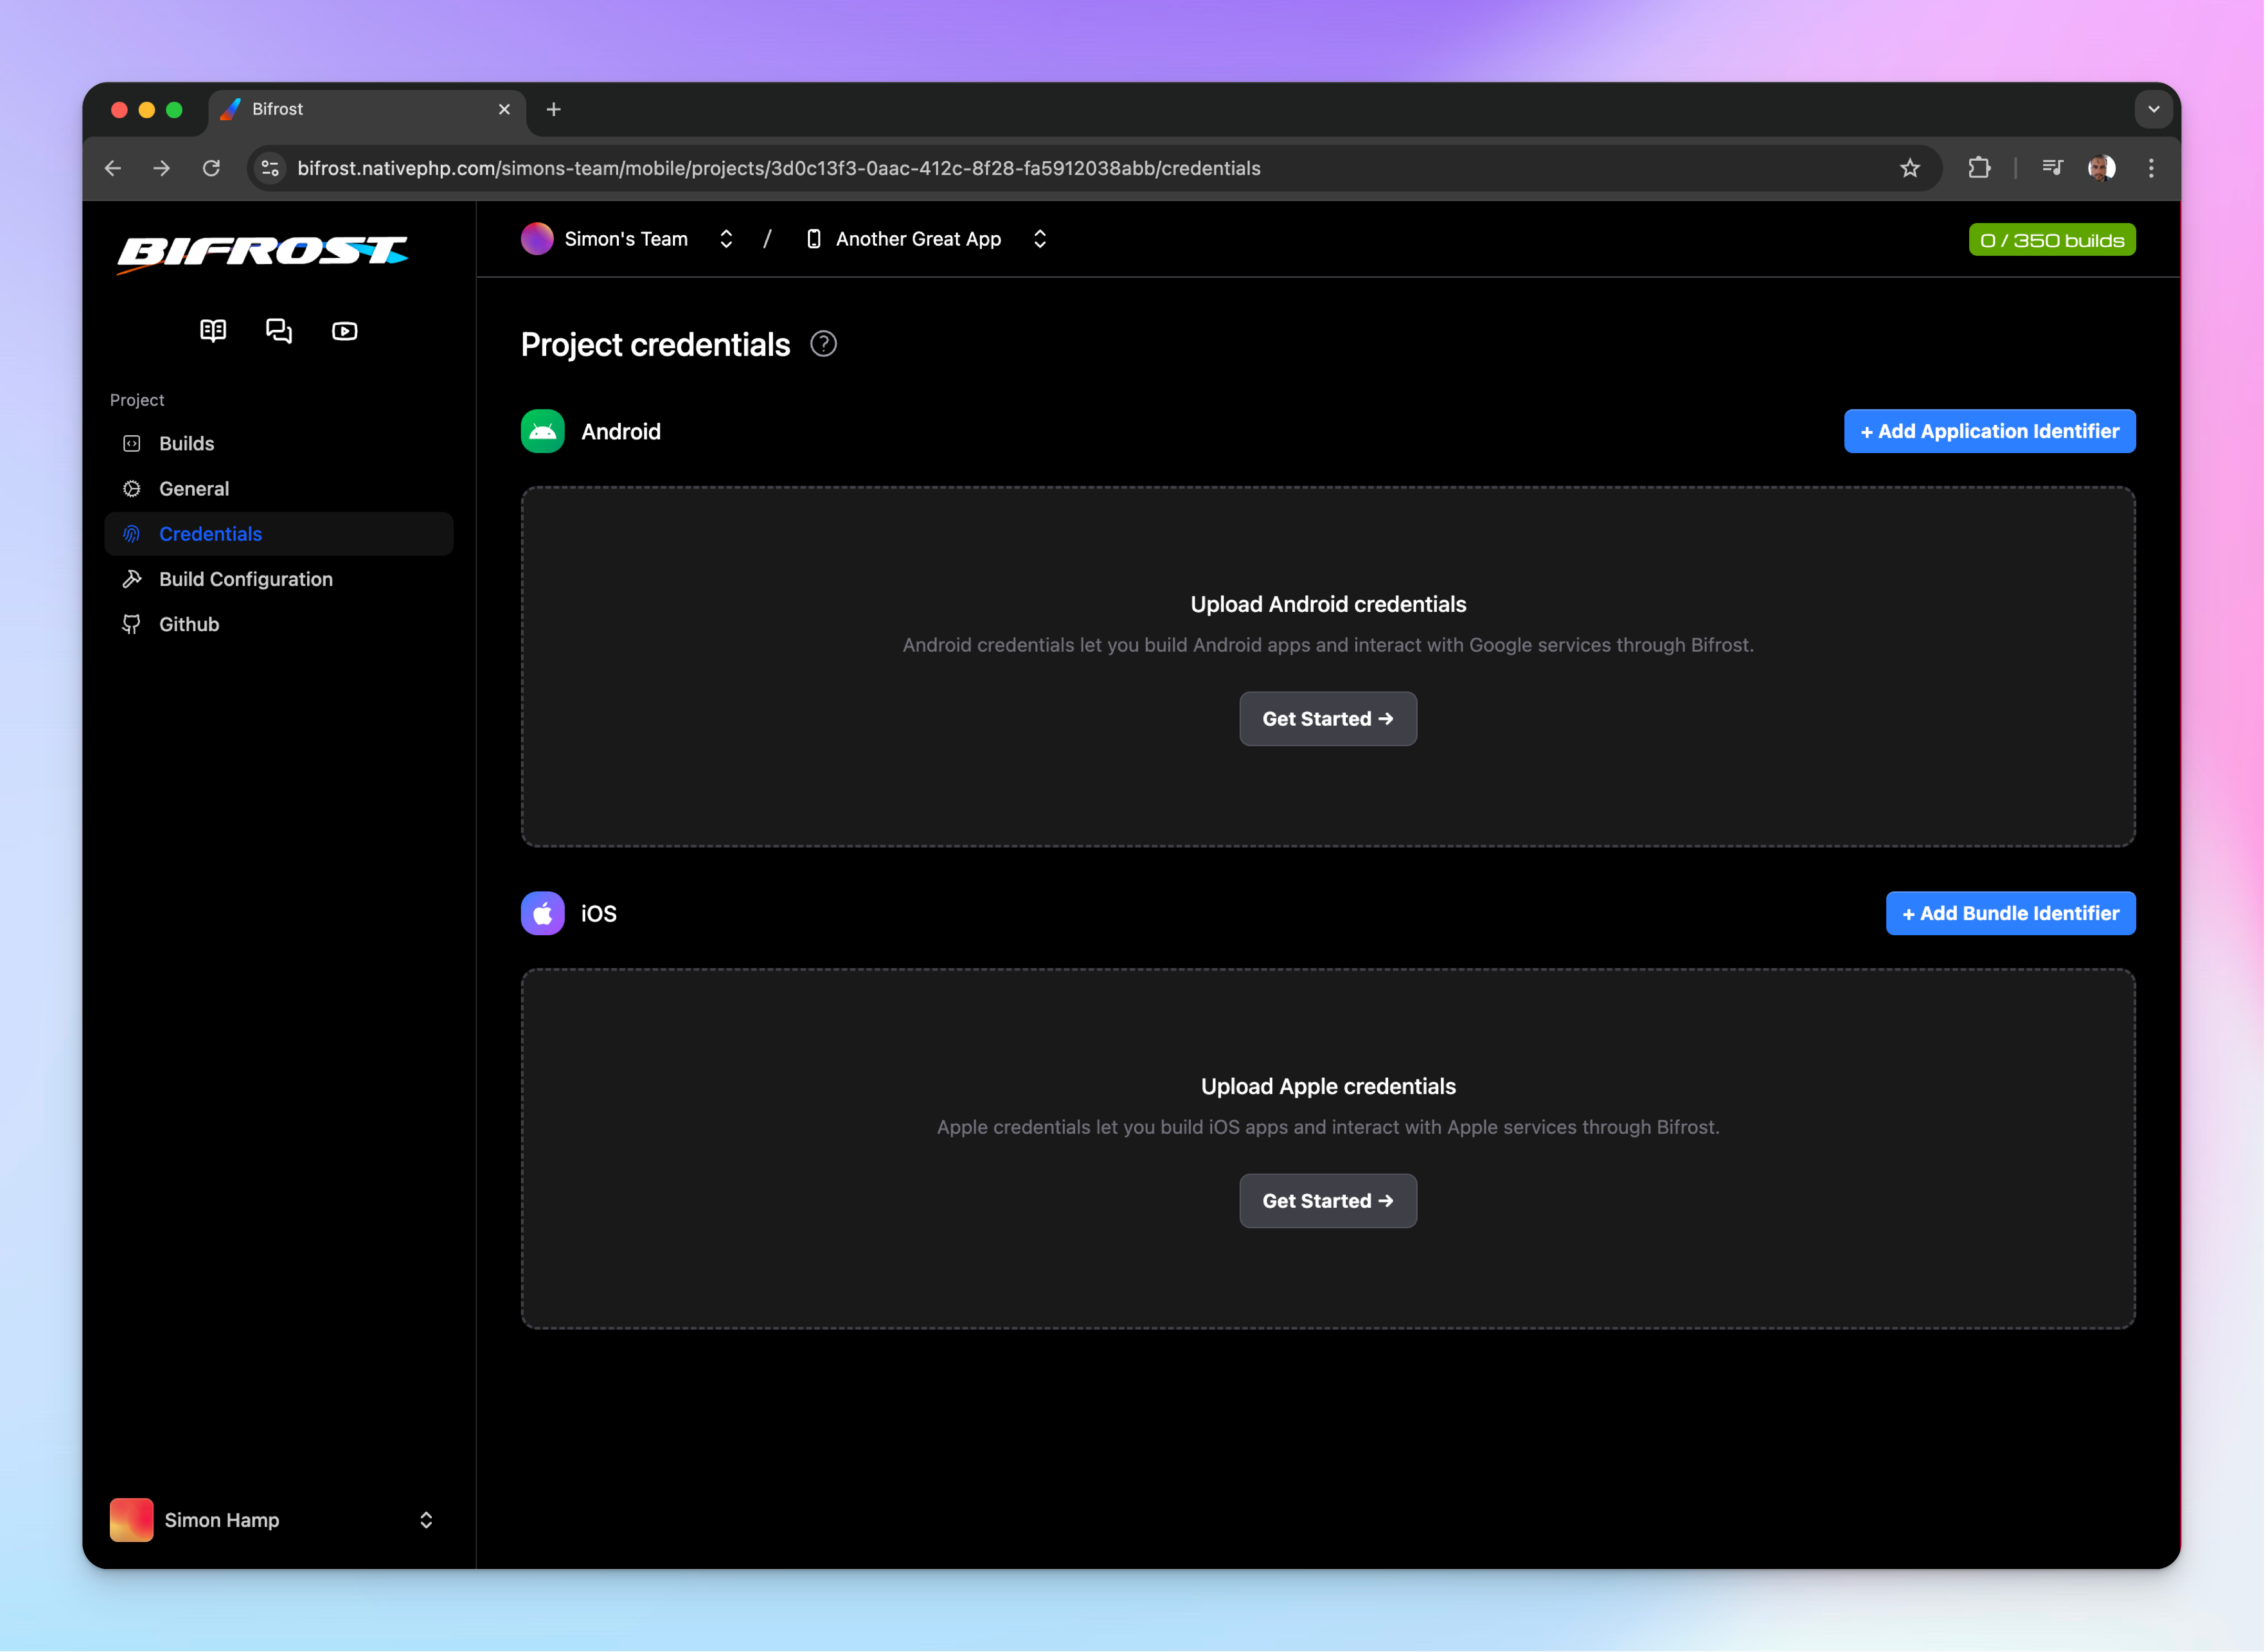Viewport: 2265px width, 1652px height.
Task: Open the video tutorials icon
Action: pos(345,331)
